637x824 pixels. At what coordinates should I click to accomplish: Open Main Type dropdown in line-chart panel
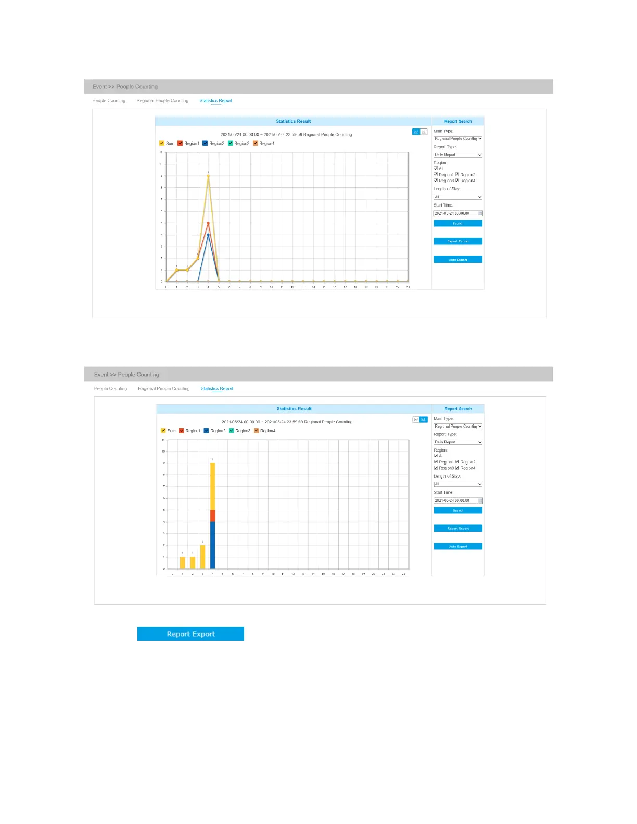458,139
